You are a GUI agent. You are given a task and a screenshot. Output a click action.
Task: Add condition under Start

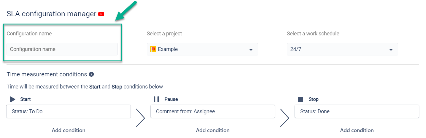click(69, 130)
